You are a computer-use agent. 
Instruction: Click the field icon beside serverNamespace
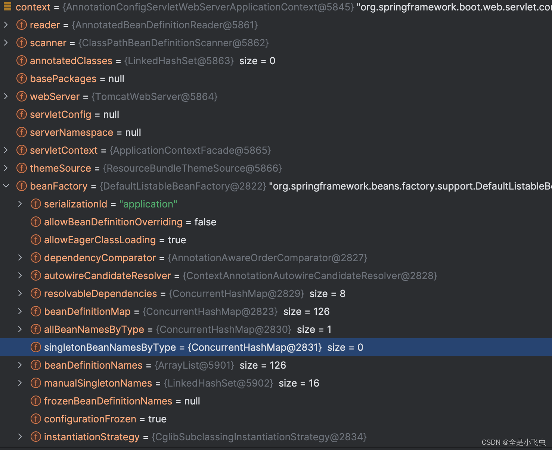[22, 132]
